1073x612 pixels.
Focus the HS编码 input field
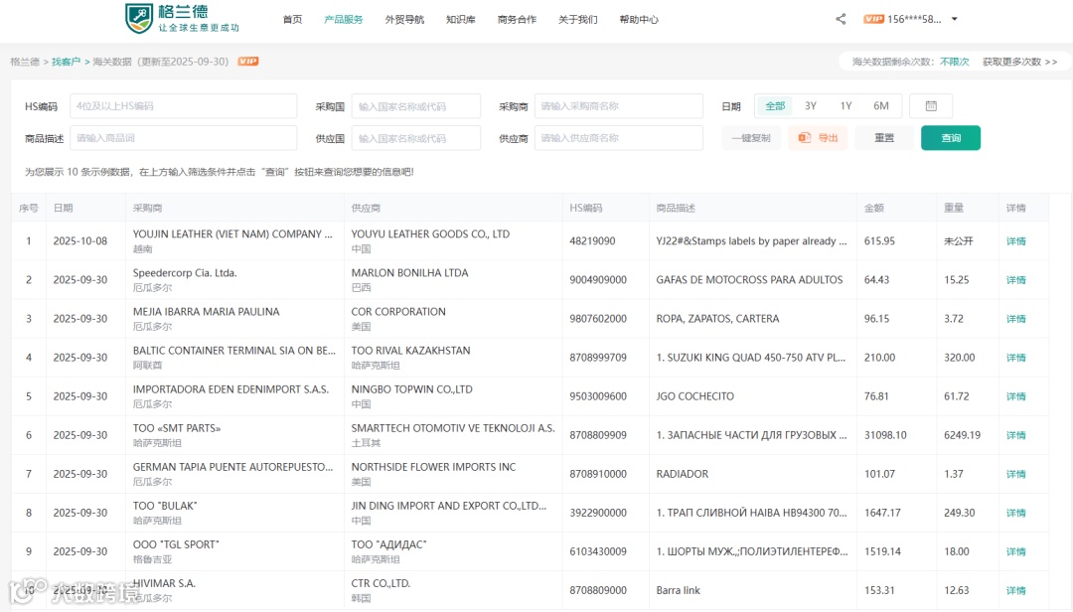[x=184, y=106]
